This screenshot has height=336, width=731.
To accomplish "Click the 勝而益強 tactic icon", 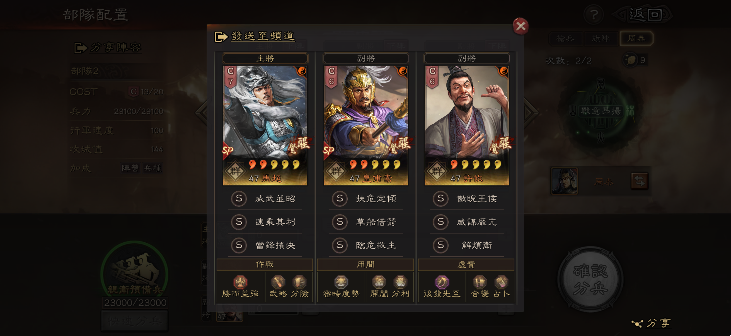I will point(240,282).
